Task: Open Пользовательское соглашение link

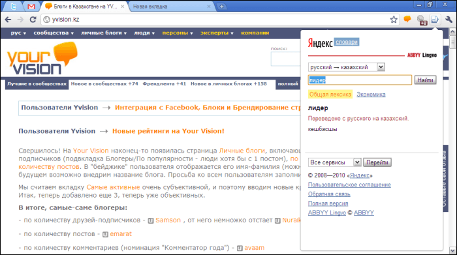Action: click(349, 185)
